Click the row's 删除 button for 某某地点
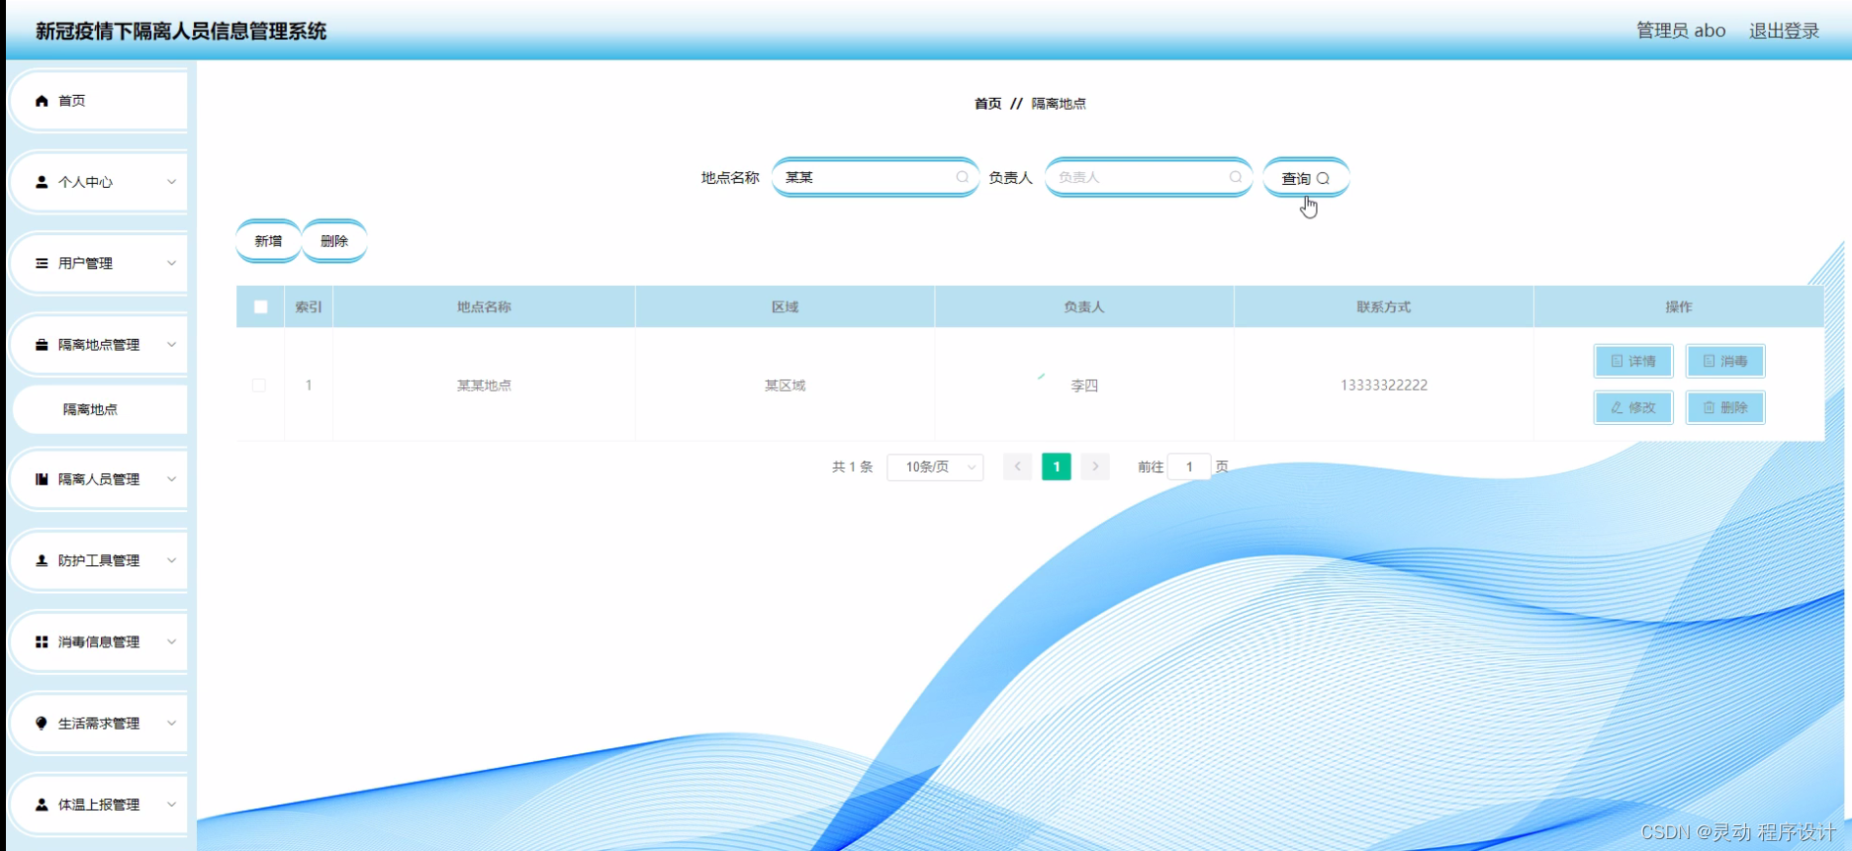 (1725, 408)
